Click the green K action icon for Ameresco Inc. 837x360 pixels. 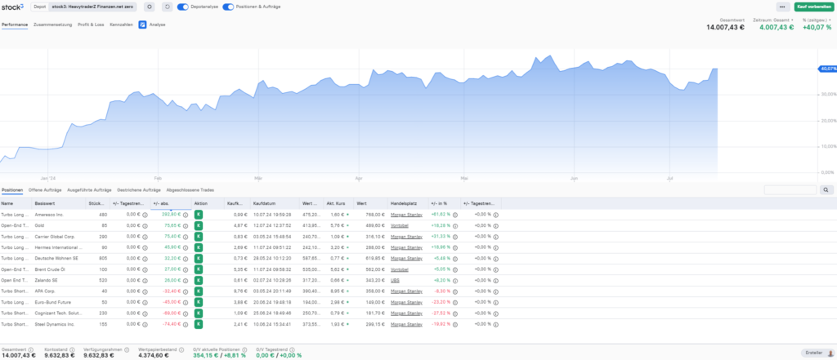(x=198, y=215)
